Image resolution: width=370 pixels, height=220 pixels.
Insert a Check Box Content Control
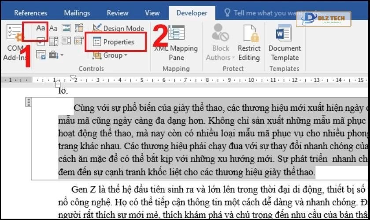pos(41,41)
